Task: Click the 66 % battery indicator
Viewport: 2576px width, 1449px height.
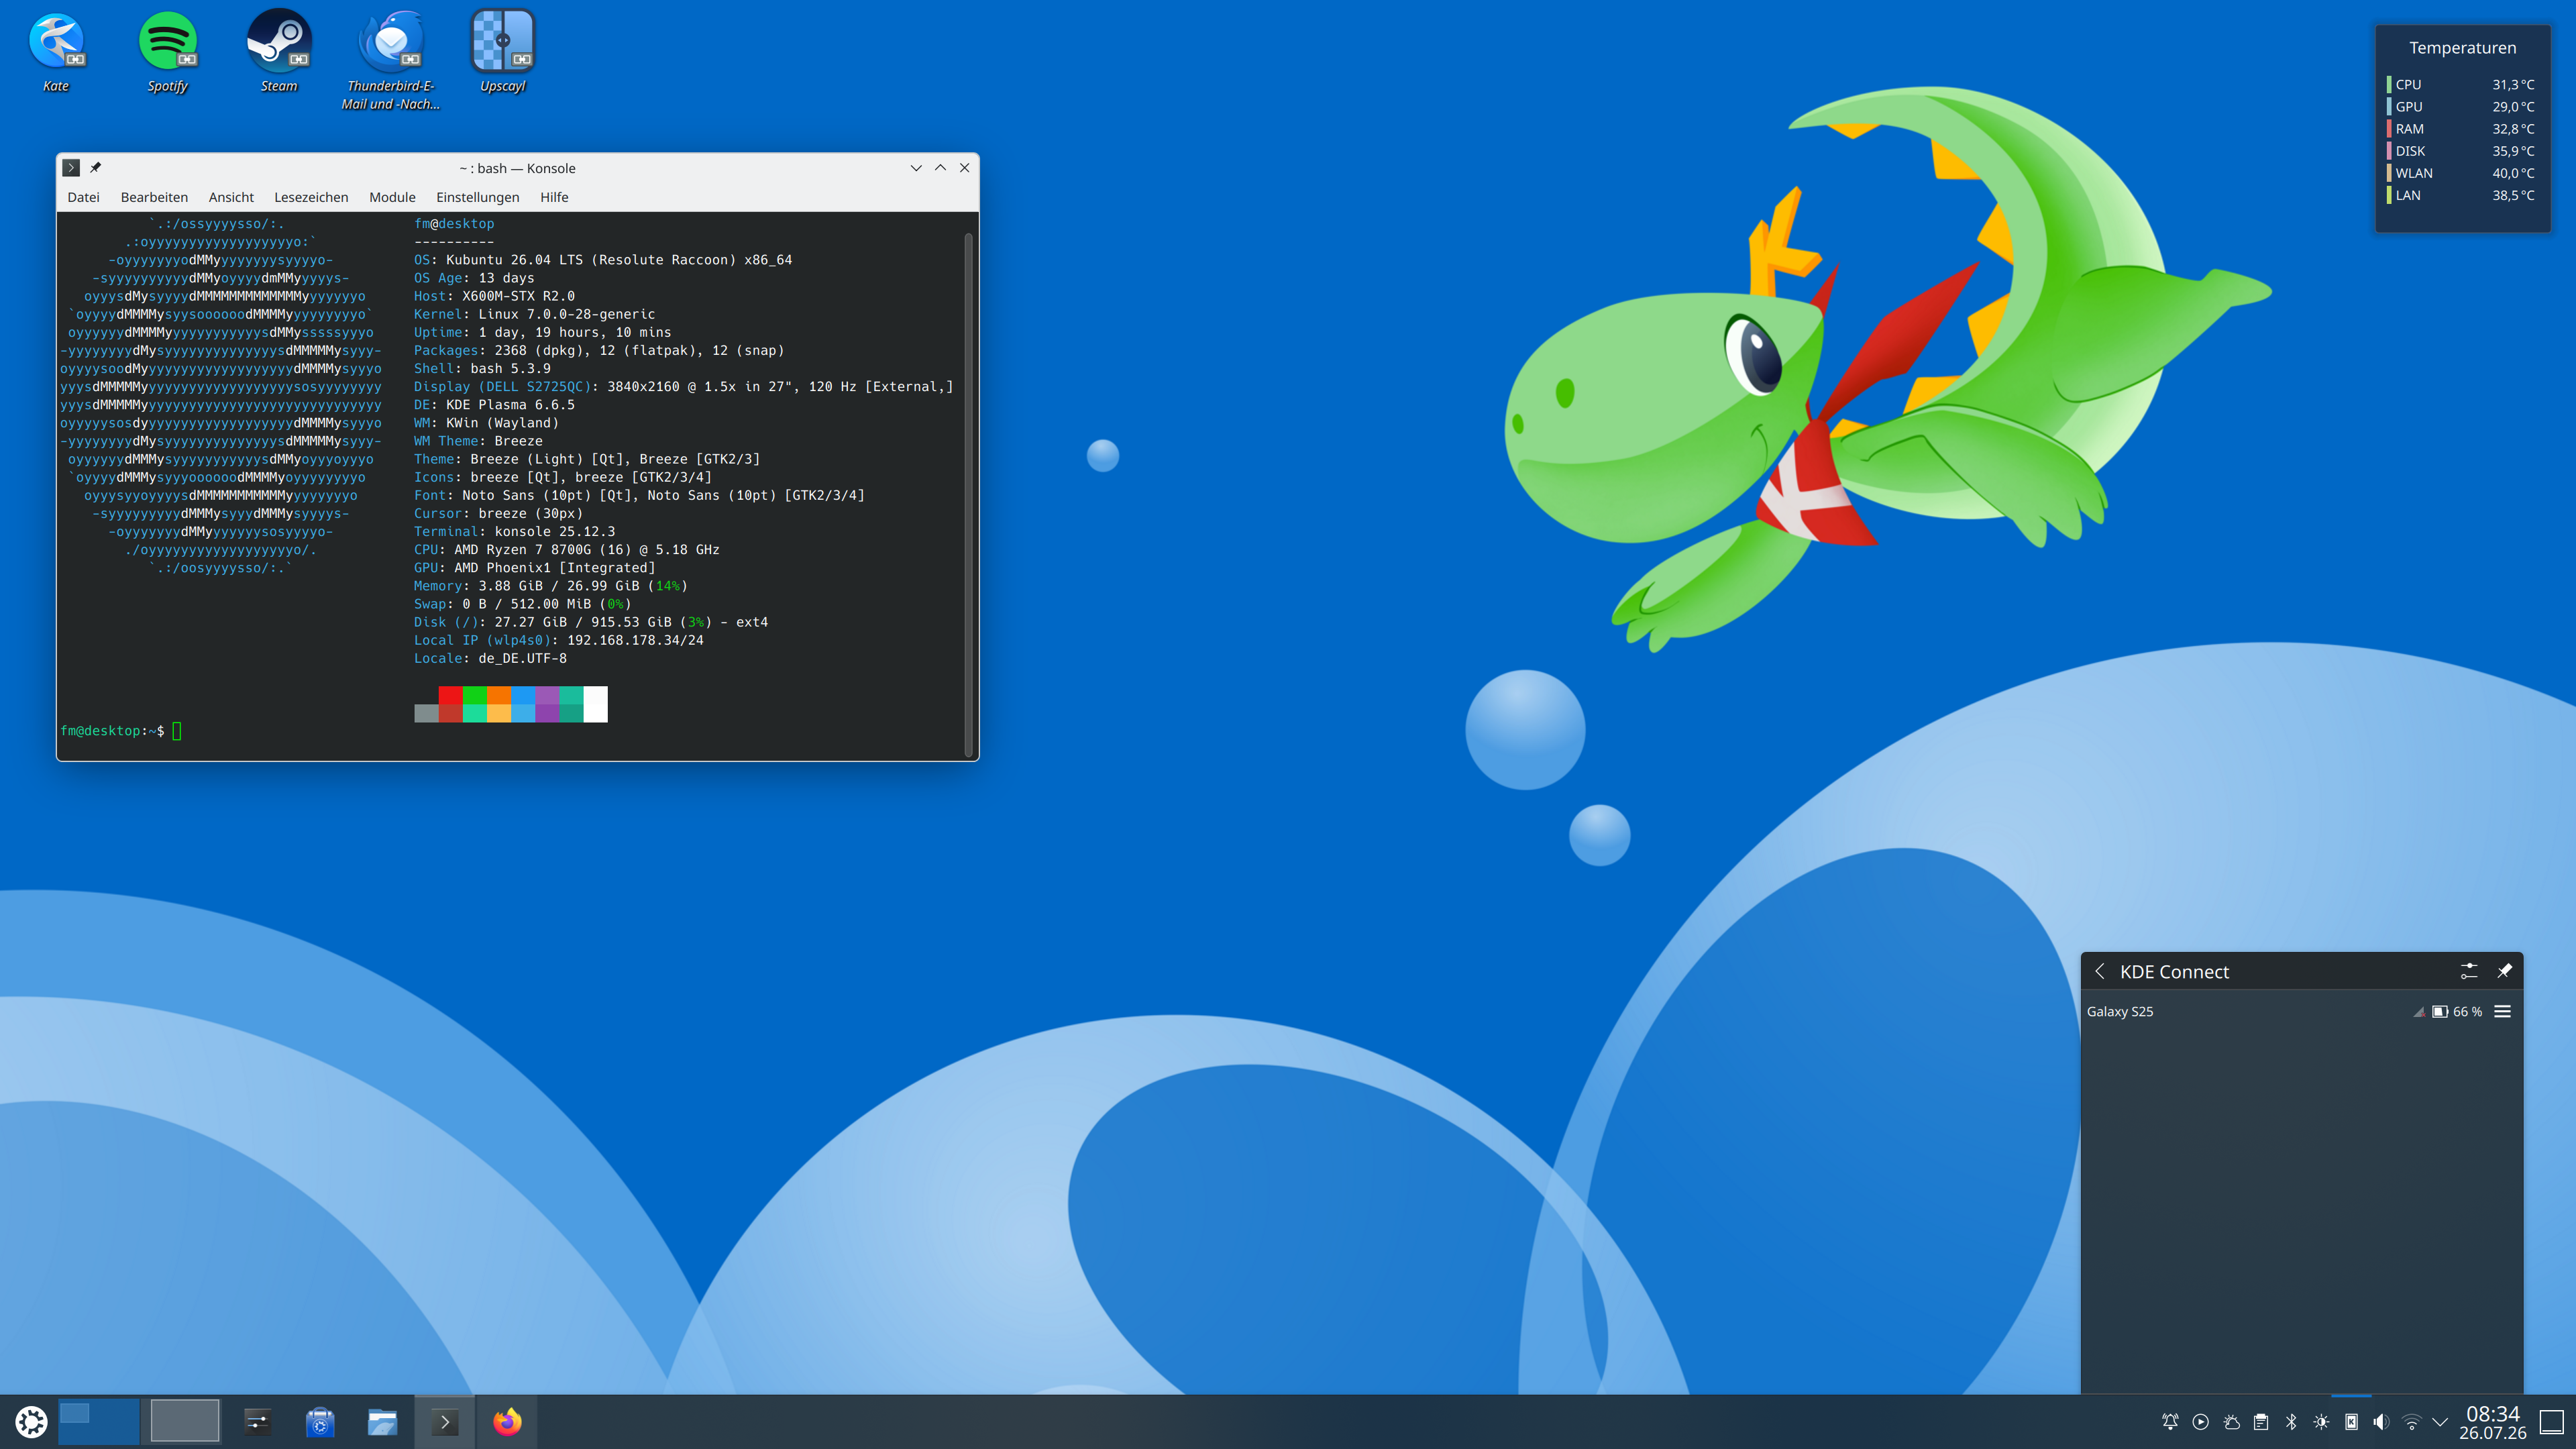Action: pos(2457,1011)
